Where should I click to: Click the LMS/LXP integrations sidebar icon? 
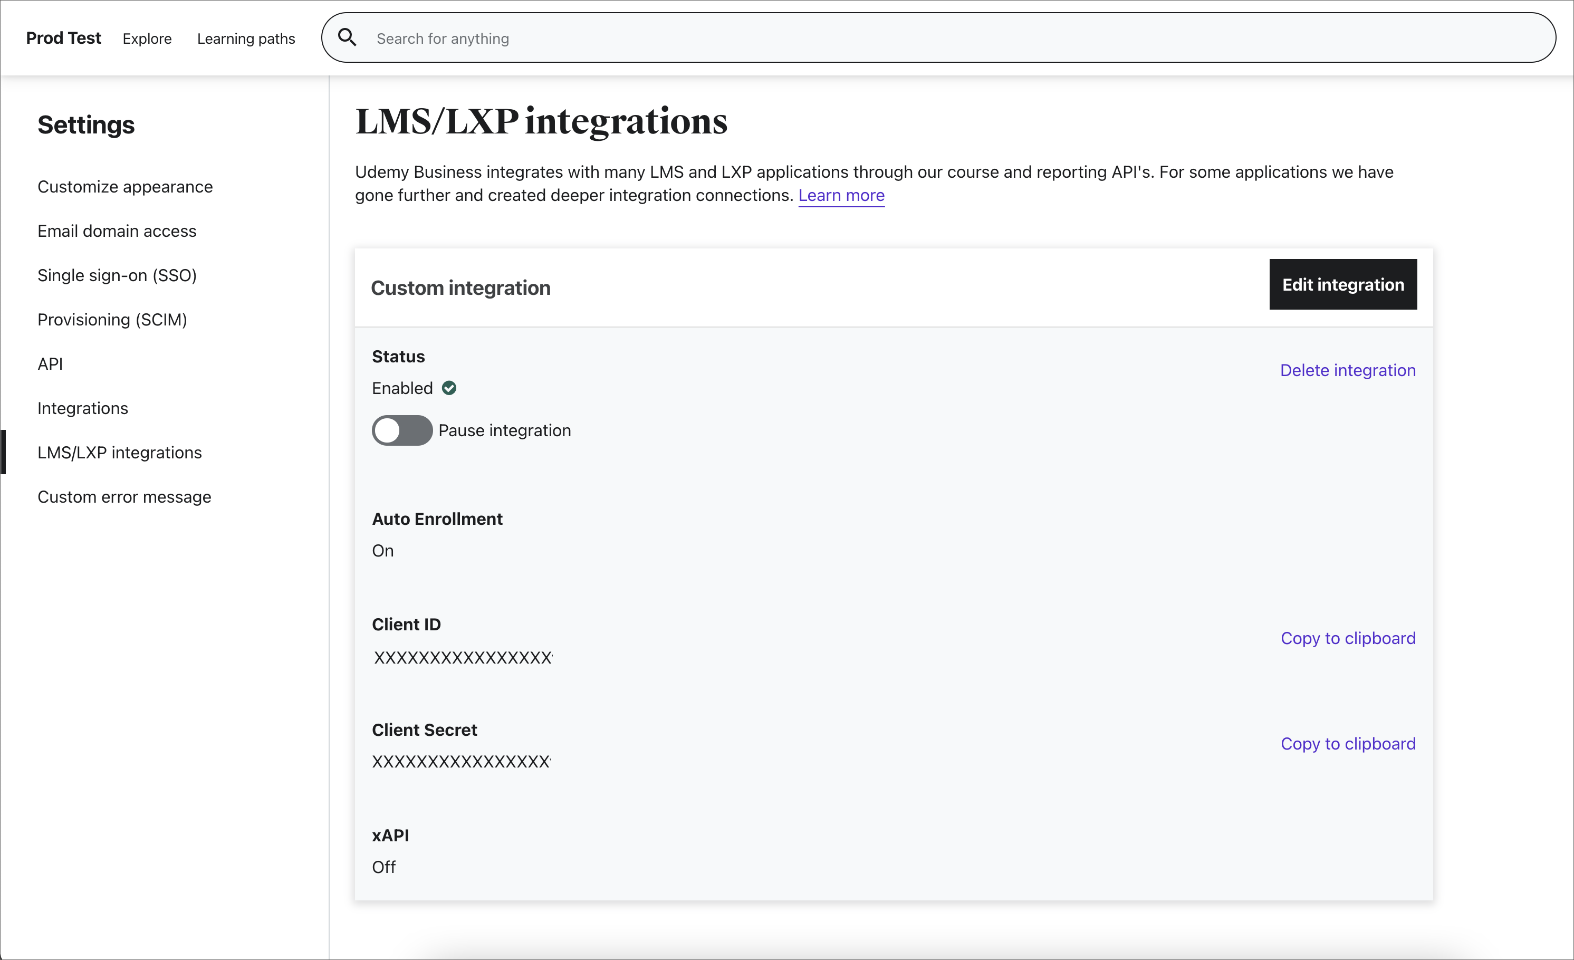[119, 452]
